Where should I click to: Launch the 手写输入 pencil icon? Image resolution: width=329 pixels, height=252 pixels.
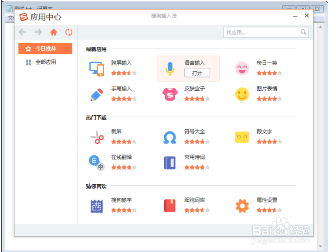[x=97, y=94]
